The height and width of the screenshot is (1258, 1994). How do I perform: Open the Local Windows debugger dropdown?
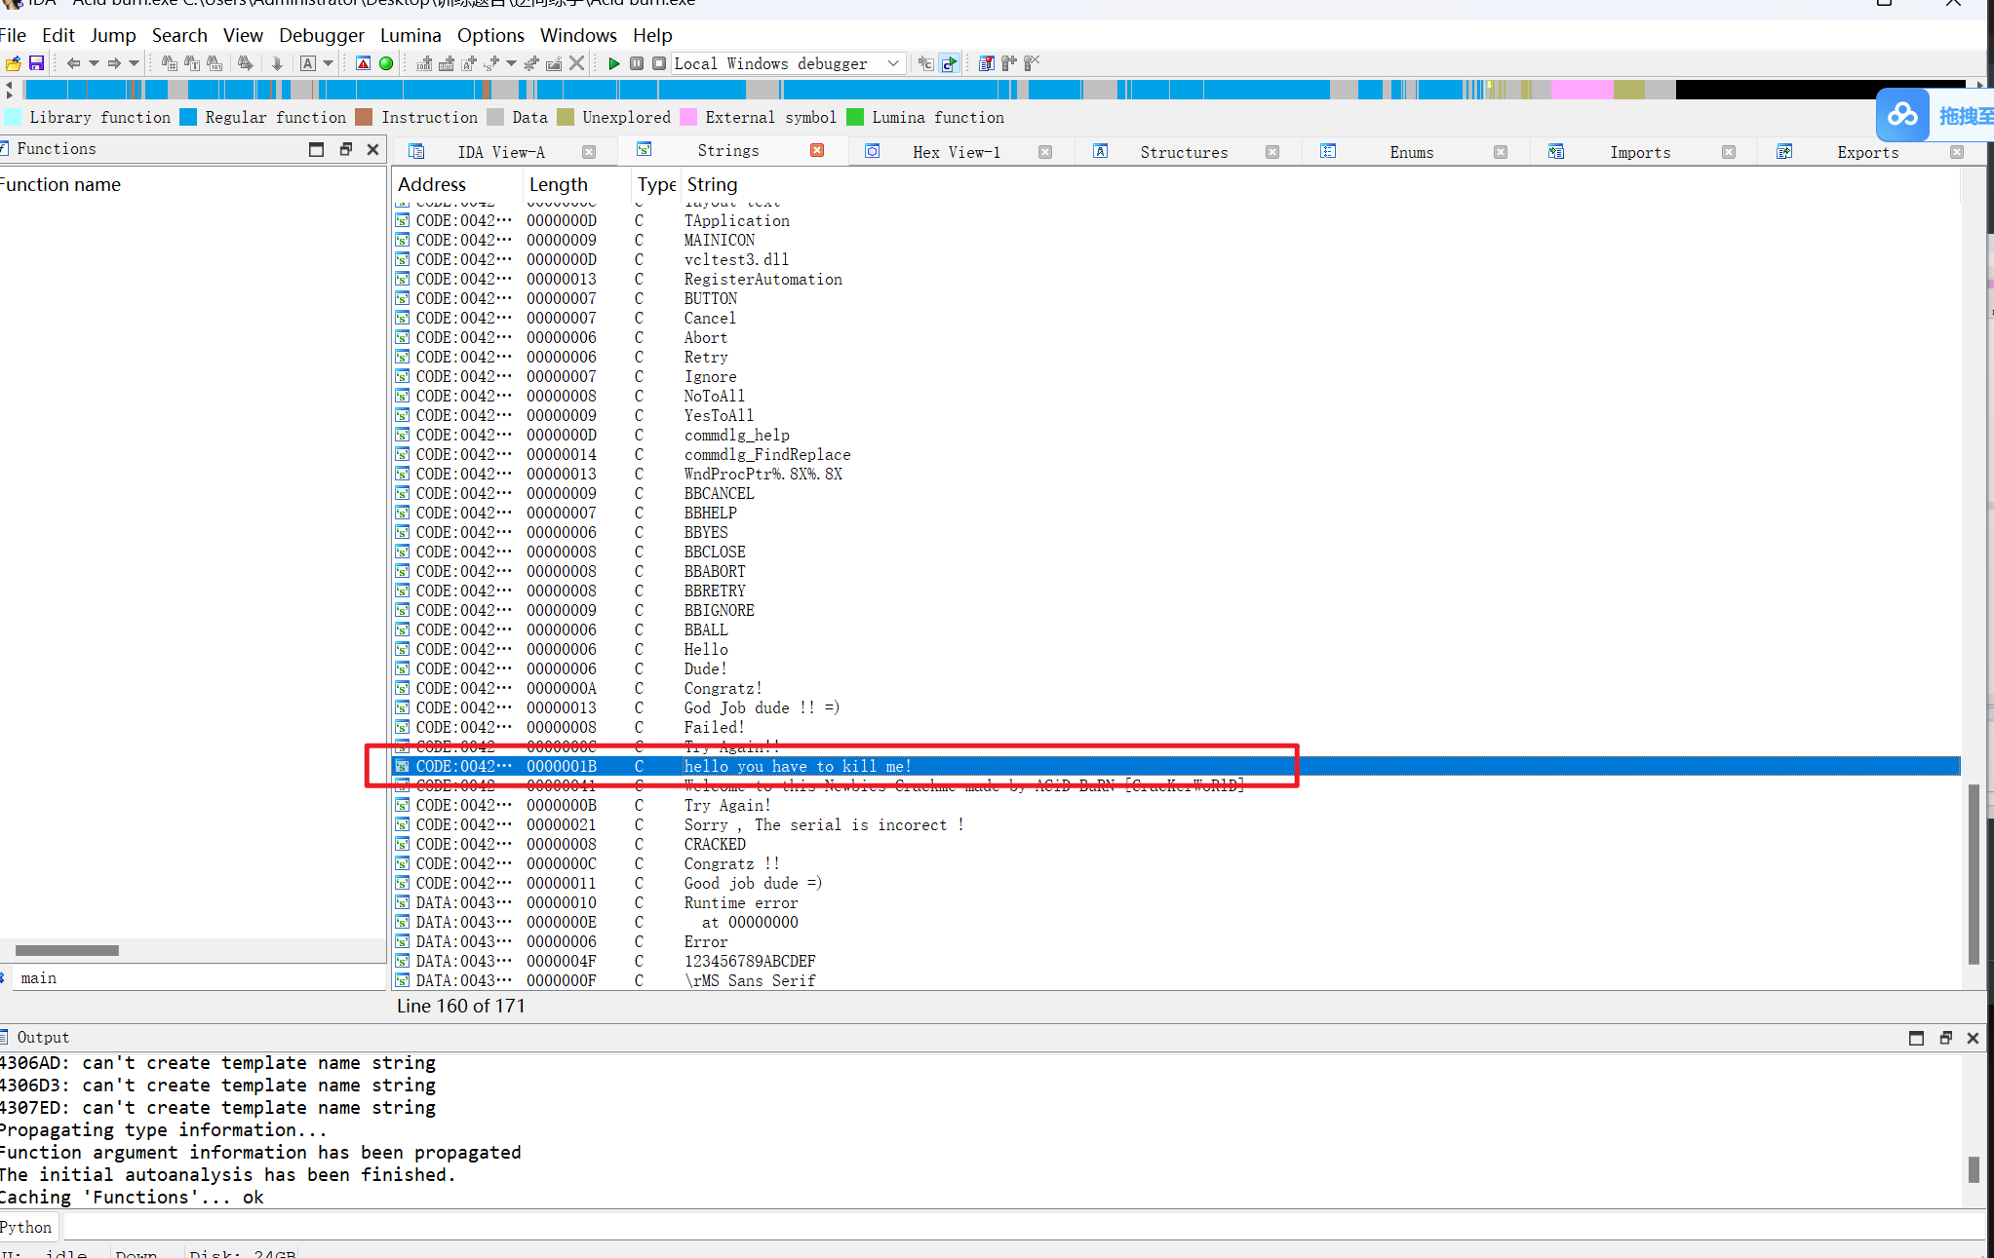click(x=892, y=63)
